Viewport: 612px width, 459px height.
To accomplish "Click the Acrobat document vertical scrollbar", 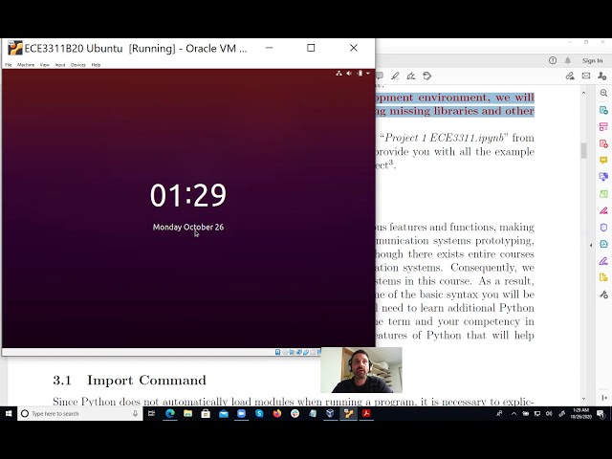I will click(x=583, y=150).
